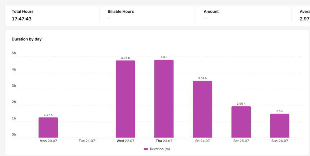Click the 1.27 h data label

48,115
